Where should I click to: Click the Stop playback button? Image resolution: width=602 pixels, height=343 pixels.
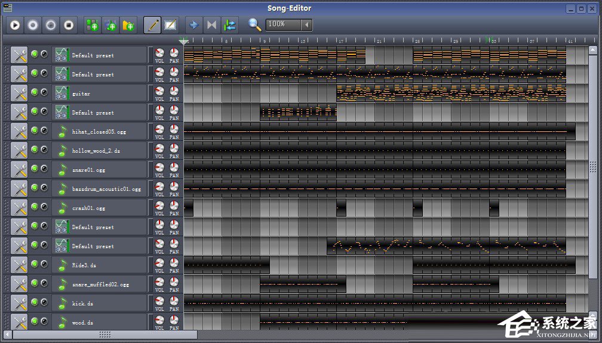point(69,25)
